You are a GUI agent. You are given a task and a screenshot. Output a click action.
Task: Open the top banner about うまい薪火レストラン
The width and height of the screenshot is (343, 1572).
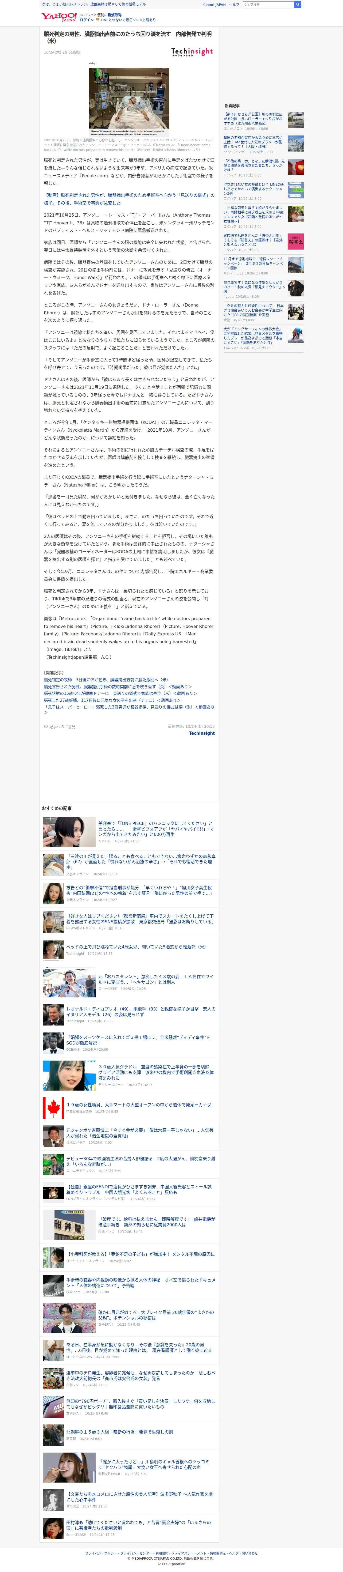(94, 4)
